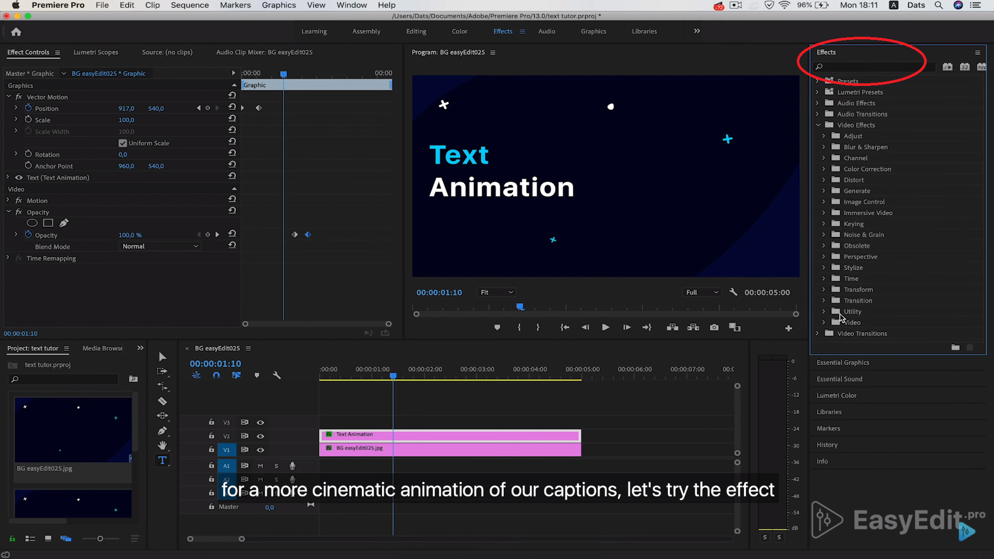Viewport: 994px width, 559px height.
Task: Click the play button in Program Monitor
Action: click(605, 327)
